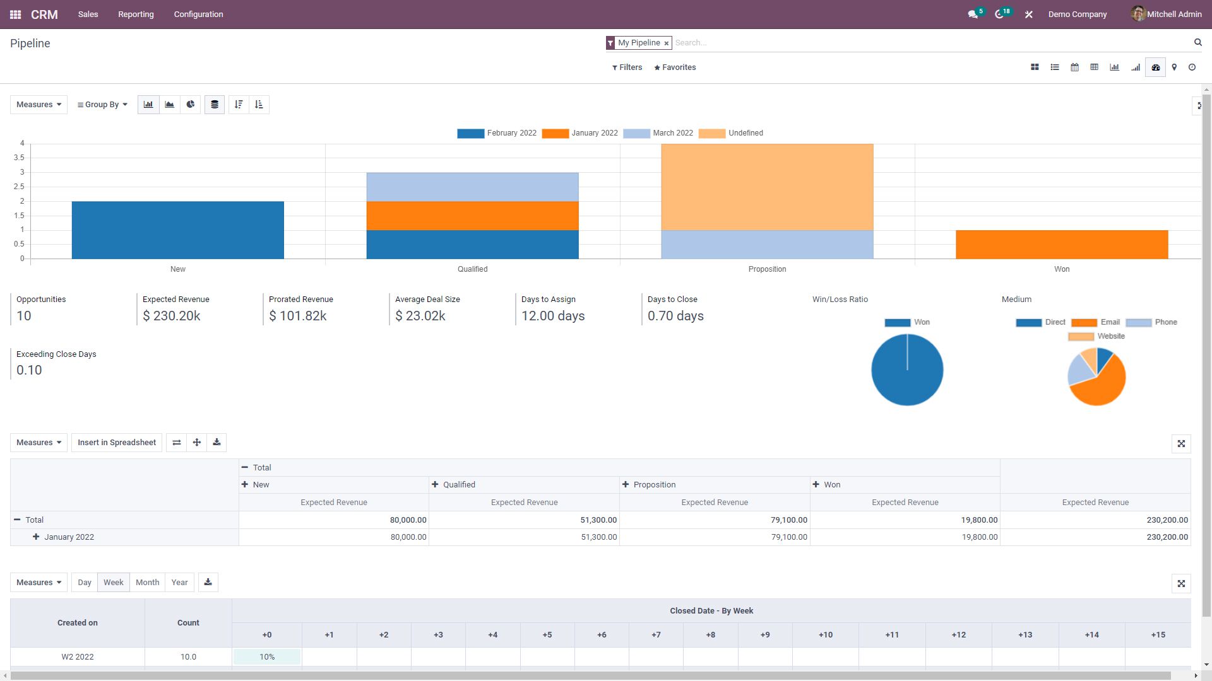
Task: Open the Map view pin icon
Action: click(1174, 67)
